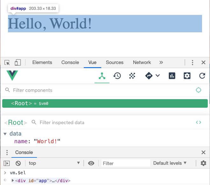The width and height of the screenshot is (210, 185).
Task: Open the Vuex store inspector icon
Action: (x=132, y=76)
